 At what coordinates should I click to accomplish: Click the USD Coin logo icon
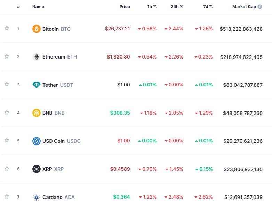coord(36,141)
